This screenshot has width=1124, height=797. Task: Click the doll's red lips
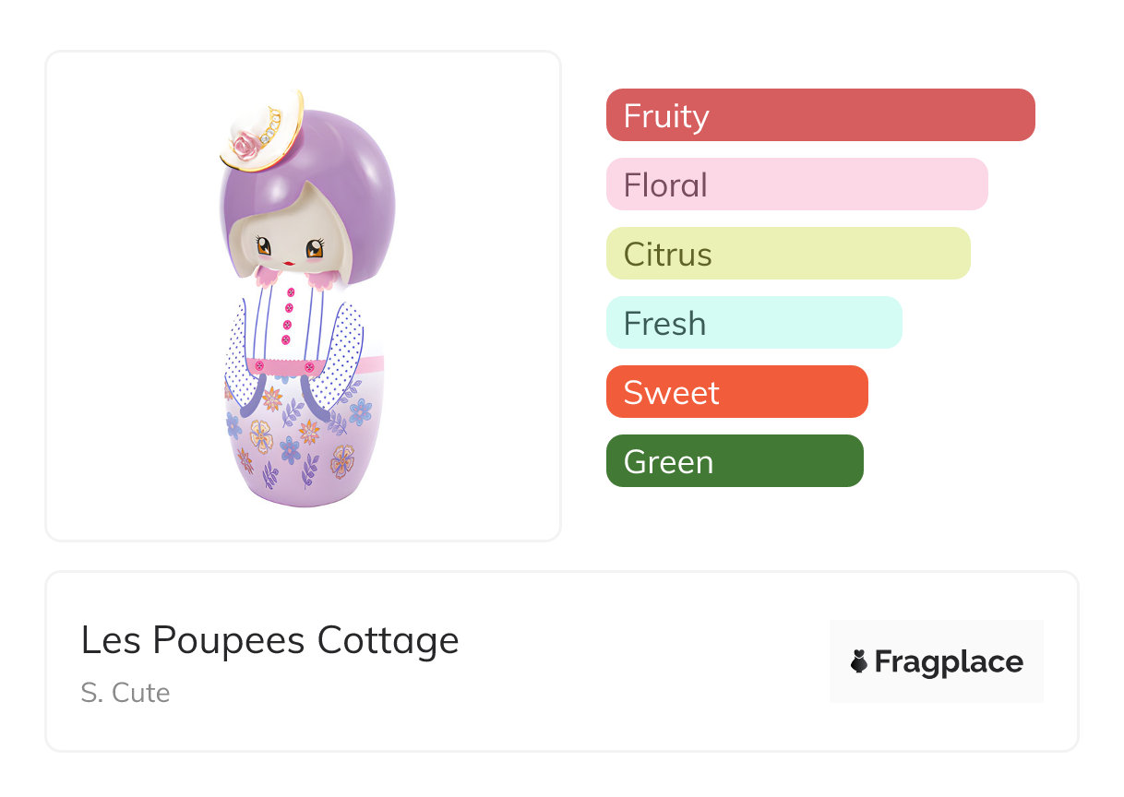[x=289, y=263]
